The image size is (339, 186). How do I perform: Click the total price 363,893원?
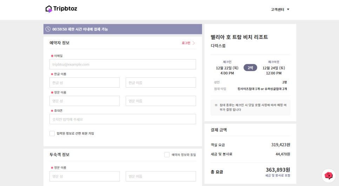click(x=278, y=170)
